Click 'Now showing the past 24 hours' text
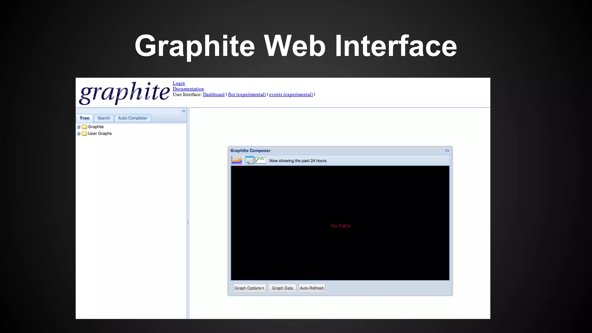The image size is (592, 333). click(x=298, y=161)
